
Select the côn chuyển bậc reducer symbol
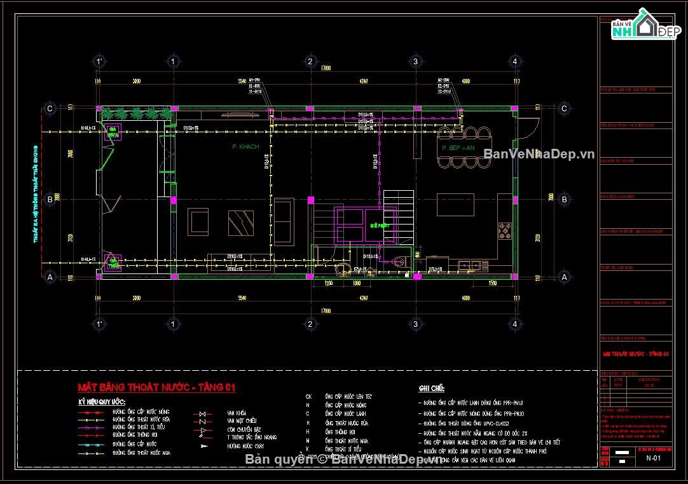[202, 430]
